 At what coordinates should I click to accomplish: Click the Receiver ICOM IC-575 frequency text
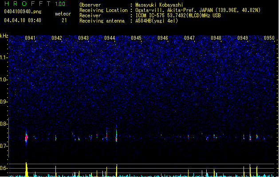coord(178,15)
